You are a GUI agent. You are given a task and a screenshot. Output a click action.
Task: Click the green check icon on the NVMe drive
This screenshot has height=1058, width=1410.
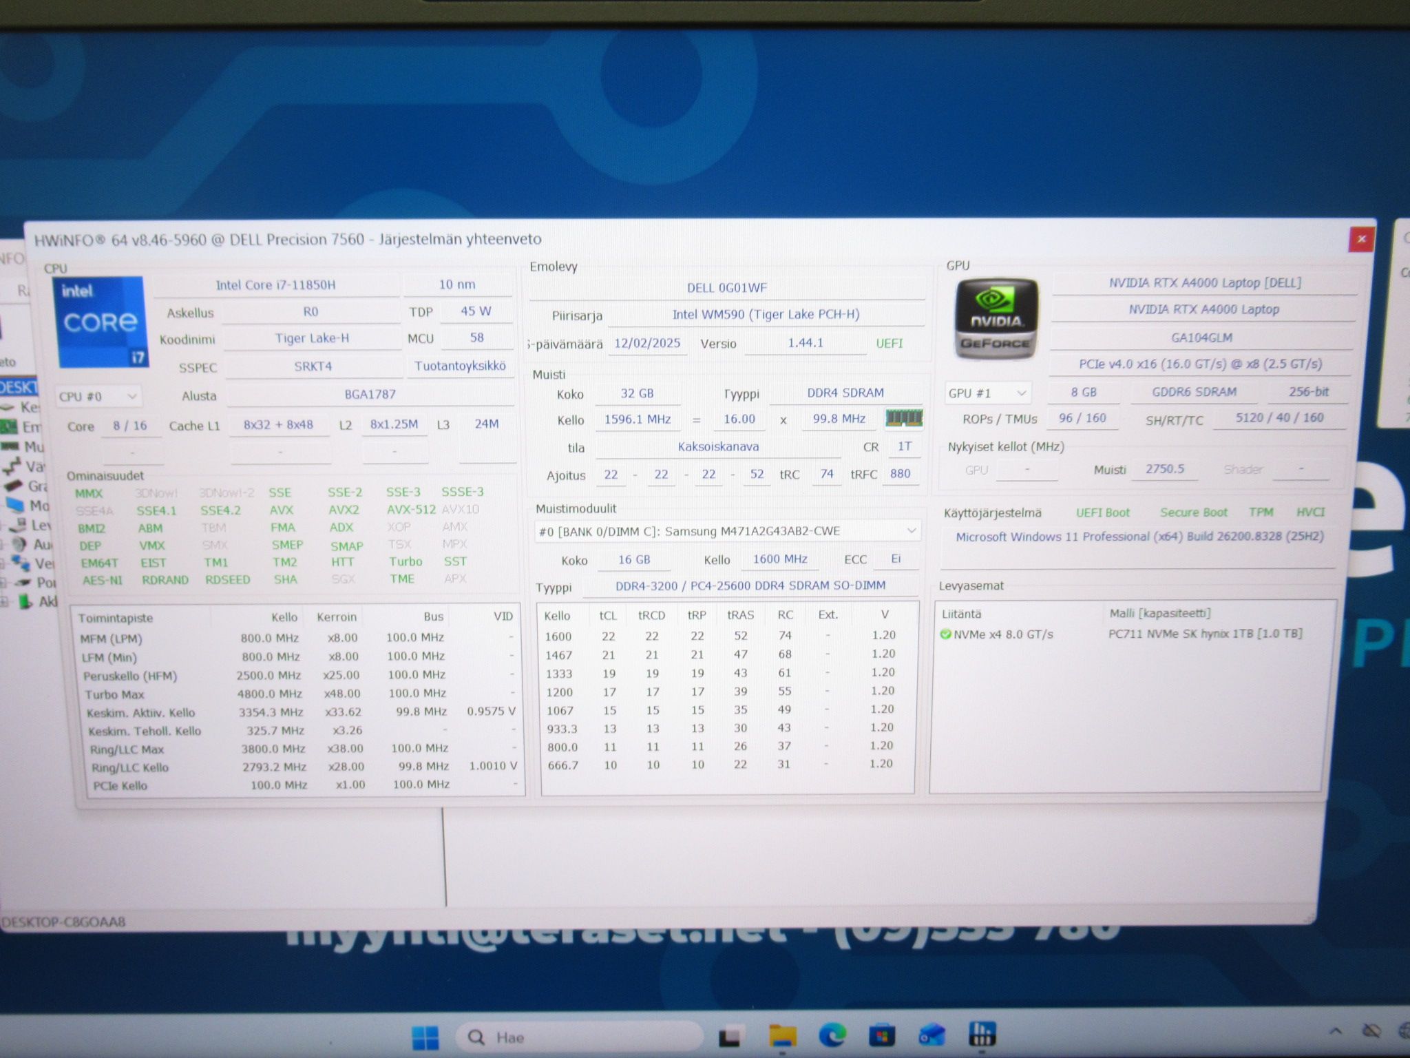coord(945,634)
